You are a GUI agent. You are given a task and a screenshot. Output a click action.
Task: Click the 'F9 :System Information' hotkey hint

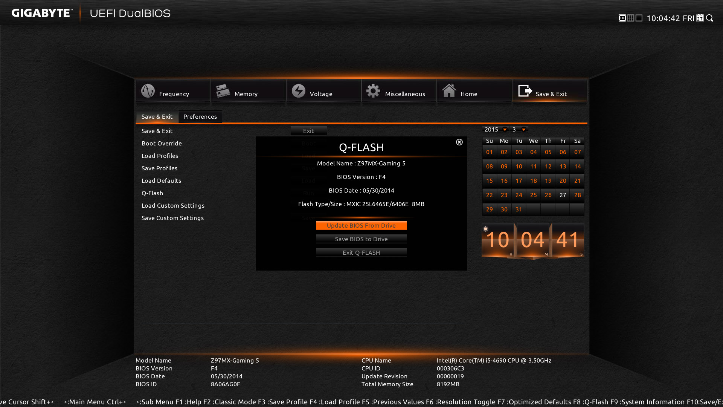click(647, 402)
